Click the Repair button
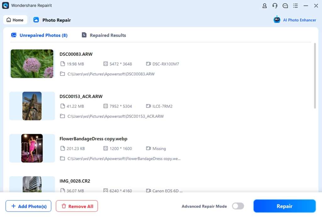This screenshot has height=218, width=322. pos(284,206)
